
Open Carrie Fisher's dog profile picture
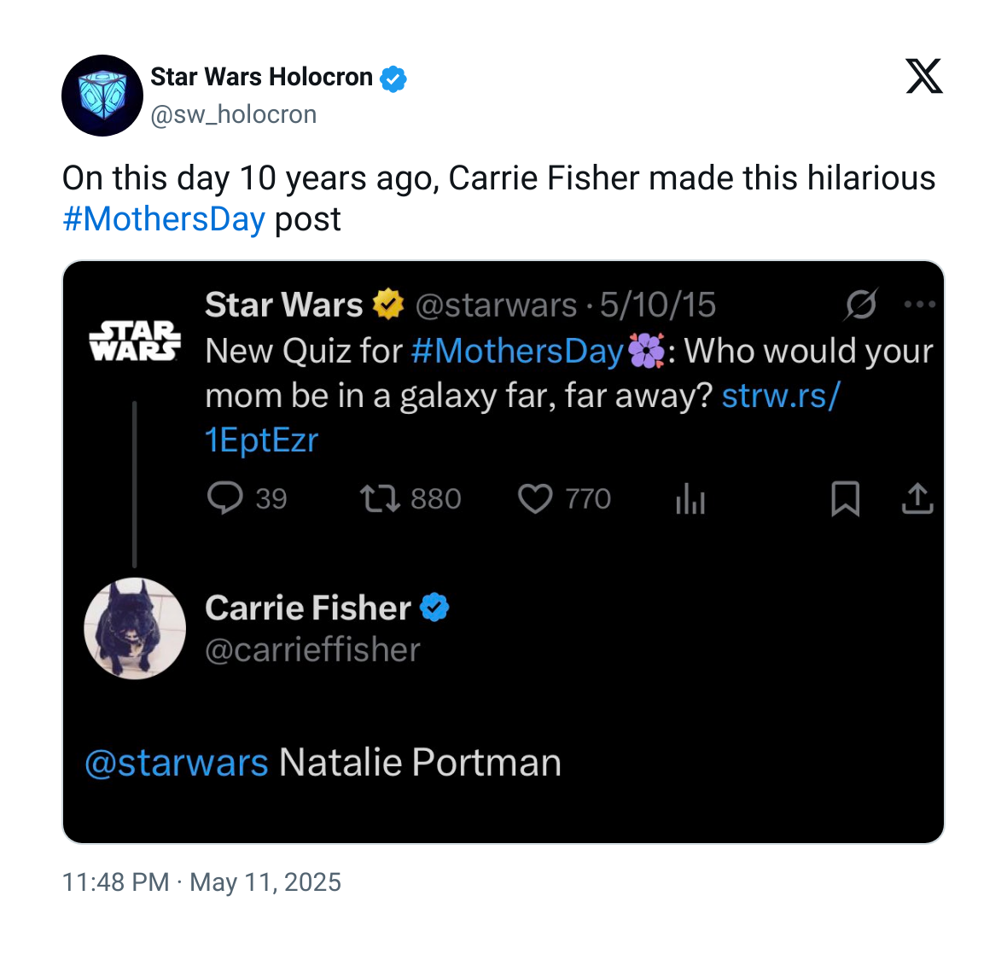135,629
